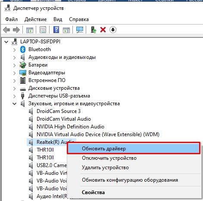The image size is (203, 201).
Task: Click the action pane toolbar icon
Action: [66, 30]
